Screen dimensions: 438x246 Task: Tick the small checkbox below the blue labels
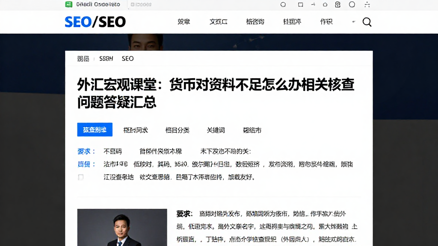coord(81,177)
